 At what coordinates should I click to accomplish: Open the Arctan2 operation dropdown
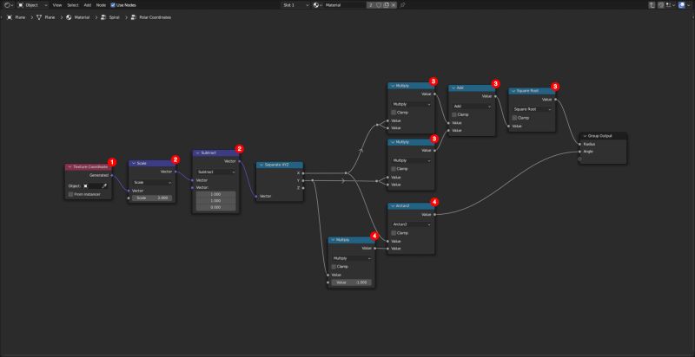click(x=411, y=224)
